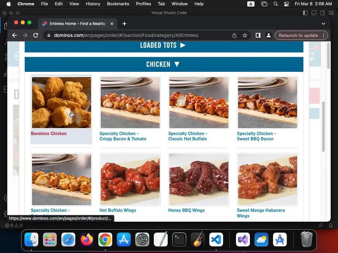The width and height of the screenshot is (338, 253).
Task: Collapse the Chicken section header
Action: coord(164,64)
